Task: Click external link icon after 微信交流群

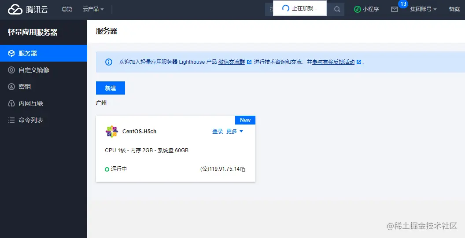Action: (249, 62)
